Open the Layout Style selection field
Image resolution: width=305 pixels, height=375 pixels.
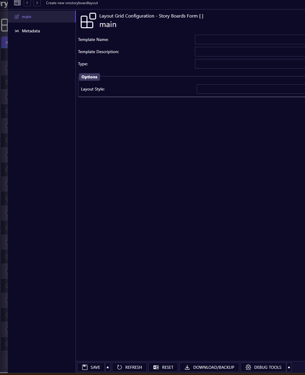[x=251, y=89]
